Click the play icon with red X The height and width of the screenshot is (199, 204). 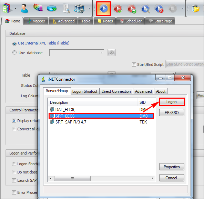(x=159, y=9)
